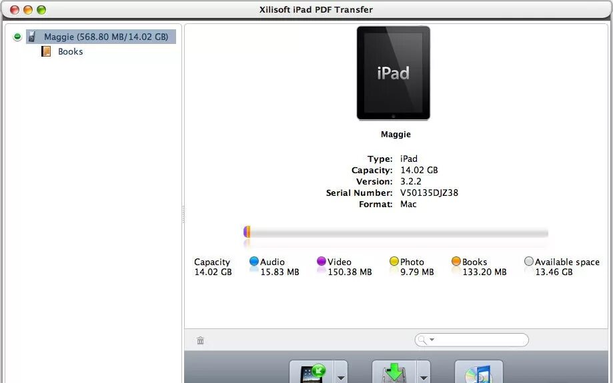This screenshot has height=383, width=613.
Task: Click the Books size 133.20 MB
Action: 485,272
